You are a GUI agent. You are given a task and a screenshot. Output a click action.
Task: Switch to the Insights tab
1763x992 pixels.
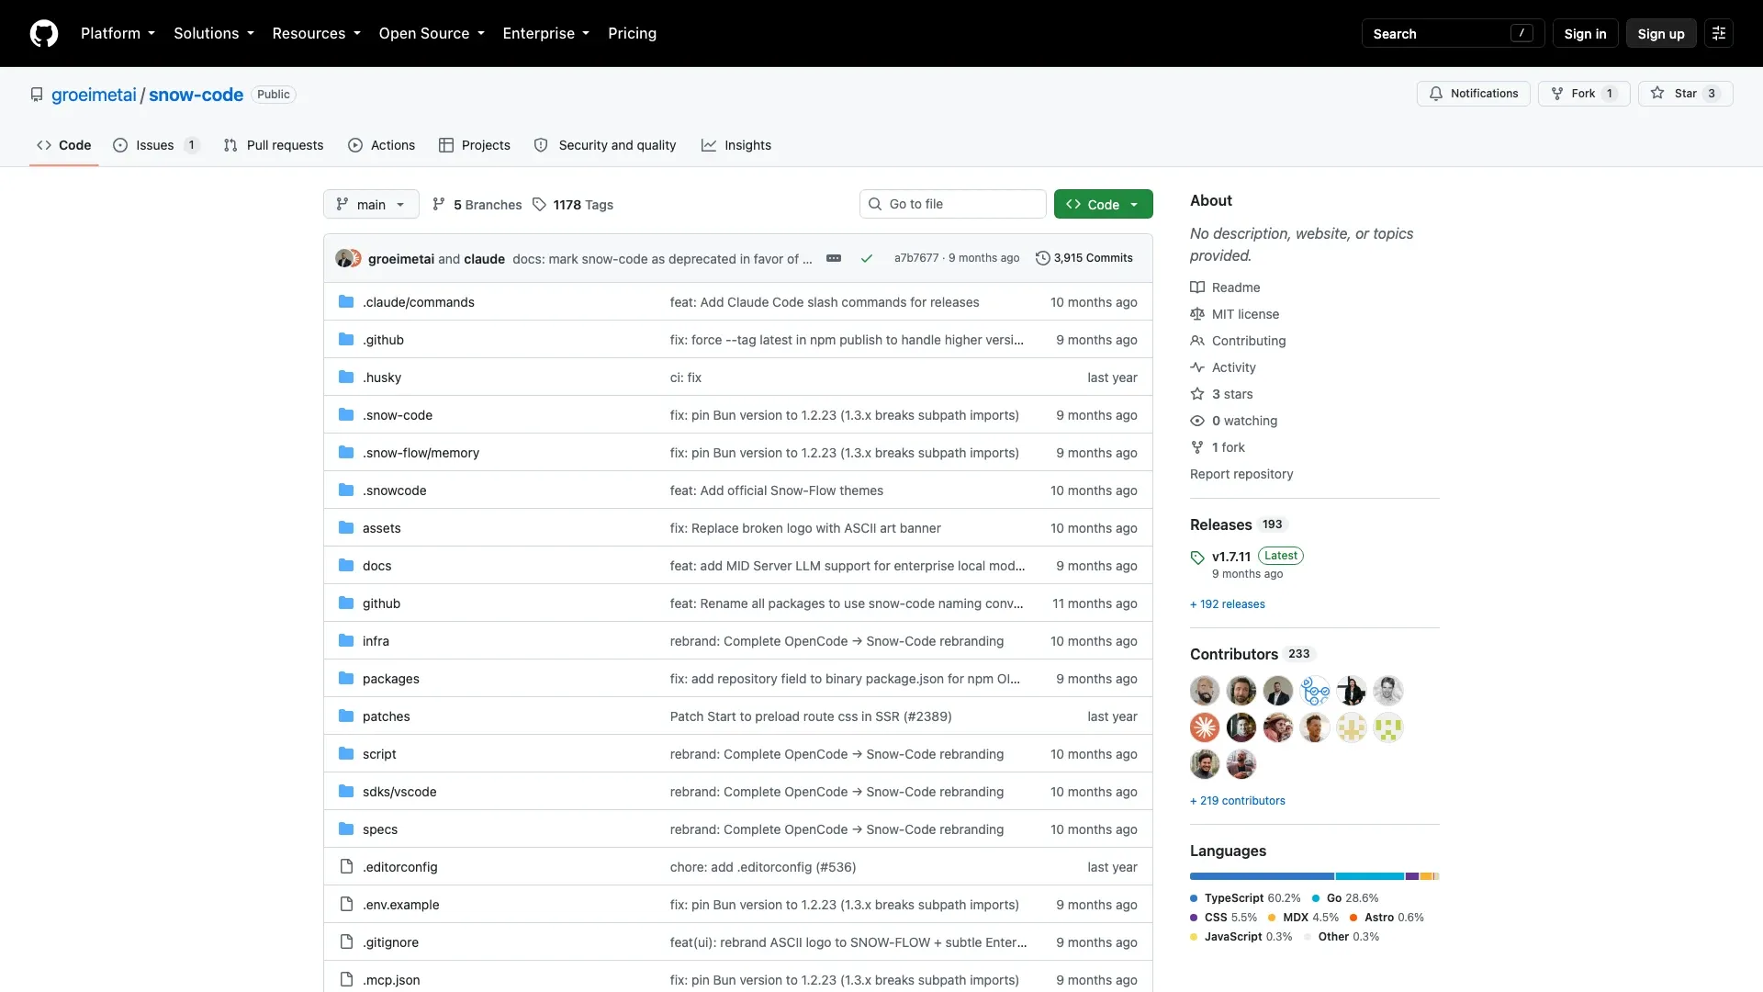736,145
